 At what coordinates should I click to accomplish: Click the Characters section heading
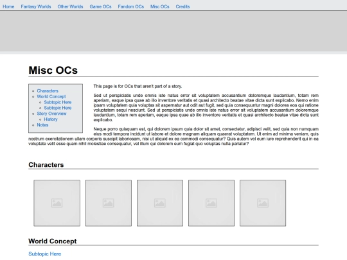46,165
